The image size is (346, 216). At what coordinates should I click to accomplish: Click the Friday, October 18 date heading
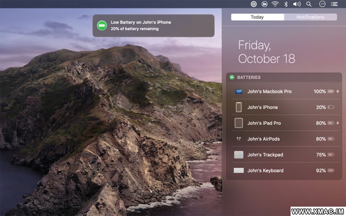point(266,52)
